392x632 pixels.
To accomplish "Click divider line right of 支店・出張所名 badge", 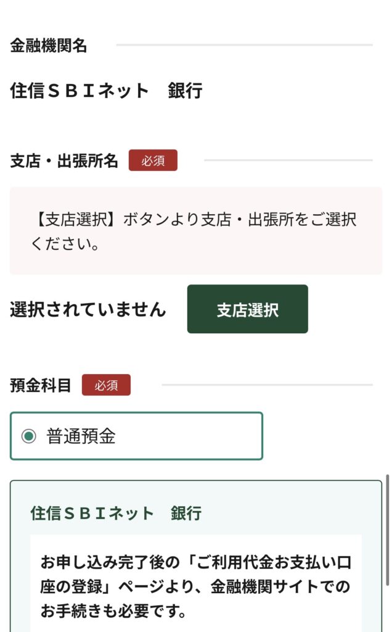I will tap(288, 160).
